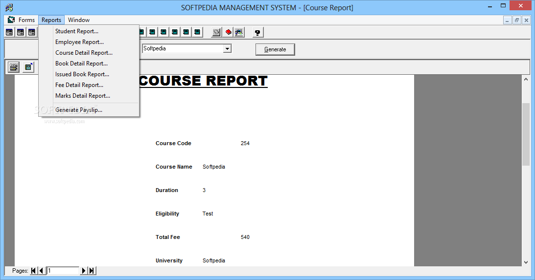Click the report scrollbar up arrow

(526, 79)
